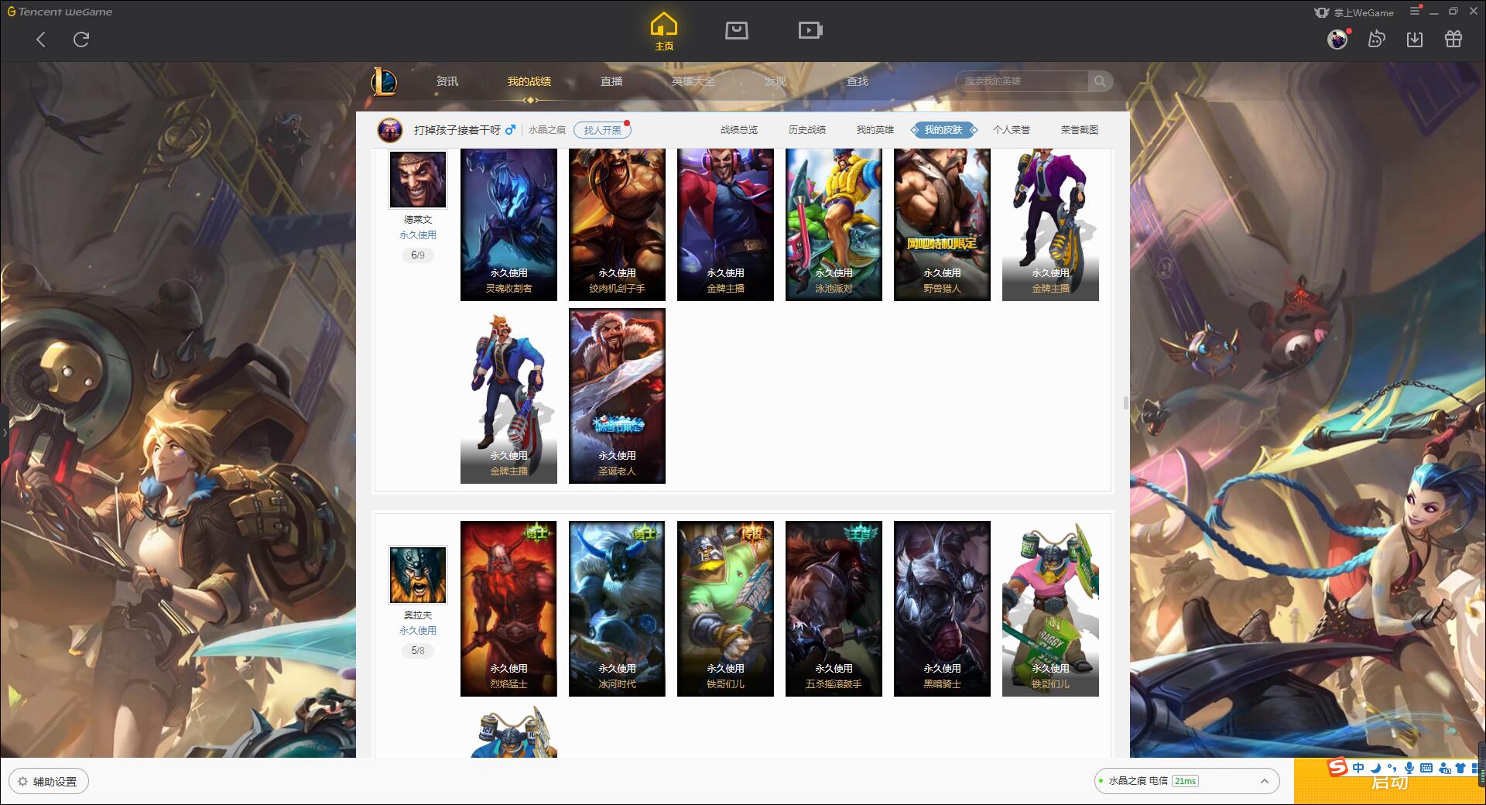Open the 野兽猎人 skin card

(x=942, y=224)
